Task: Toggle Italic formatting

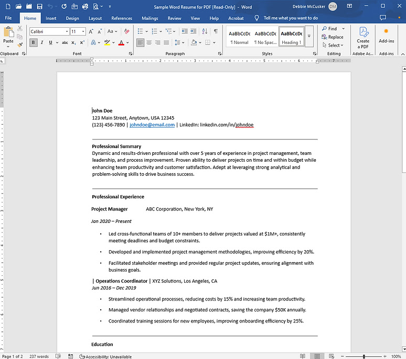Action: (41, 42)
